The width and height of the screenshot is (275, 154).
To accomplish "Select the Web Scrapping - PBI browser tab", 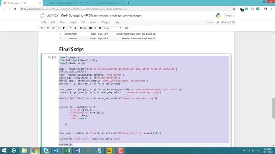I will pos(21,3).
